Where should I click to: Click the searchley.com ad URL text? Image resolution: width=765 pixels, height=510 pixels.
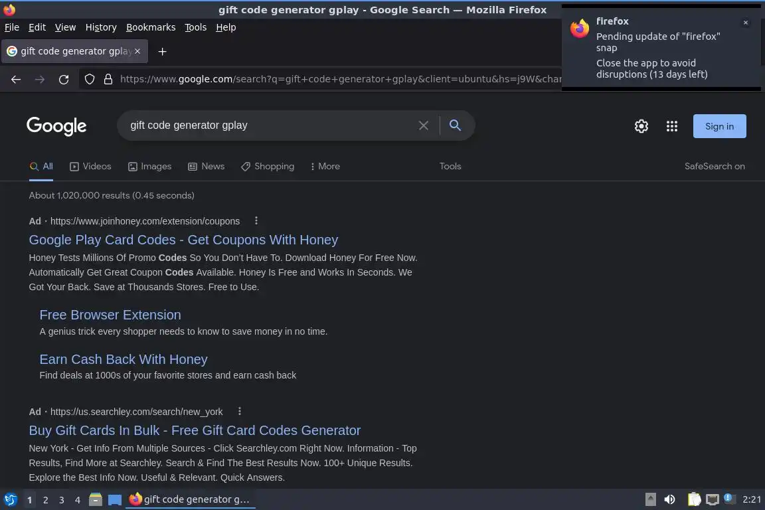(137, 412)
